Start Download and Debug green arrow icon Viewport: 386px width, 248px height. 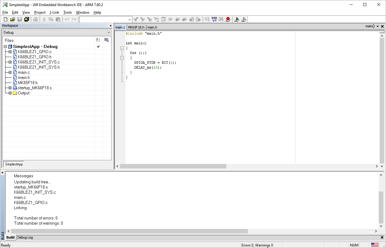point(237,19)
